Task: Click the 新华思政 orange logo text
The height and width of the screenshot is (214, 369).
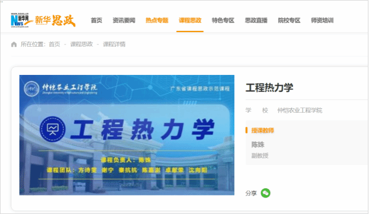Action: click(55, 20)
